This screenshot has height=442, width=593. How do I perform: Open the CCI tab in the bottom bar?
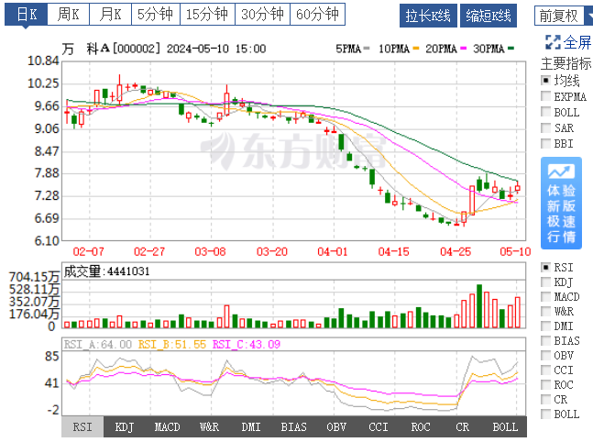[379, 426]
